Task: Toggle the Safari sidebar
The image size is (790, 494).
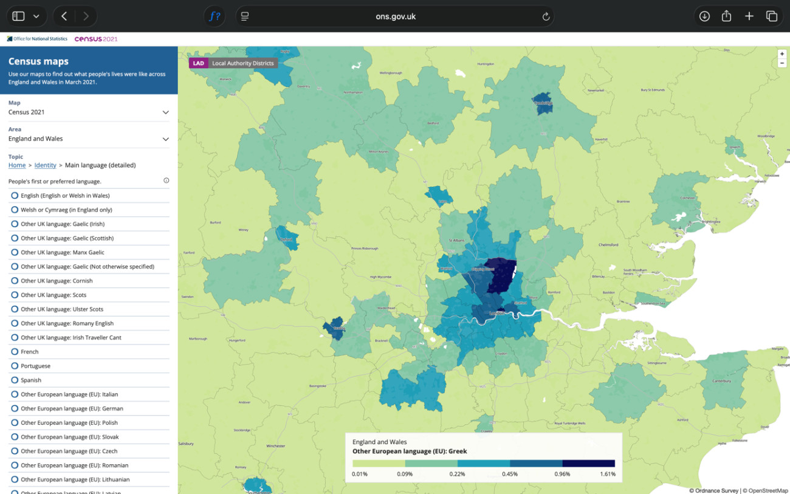Action: click(x=18, y=16)
